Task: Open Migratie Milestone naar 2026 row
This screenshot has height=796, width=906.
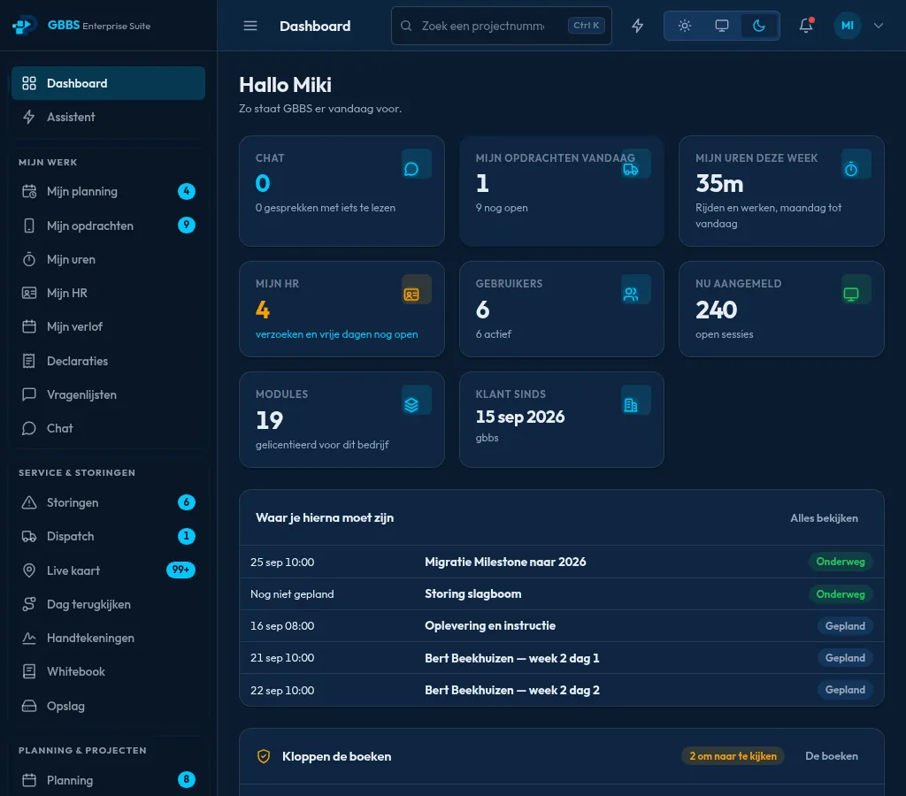Action: (562, 562)
